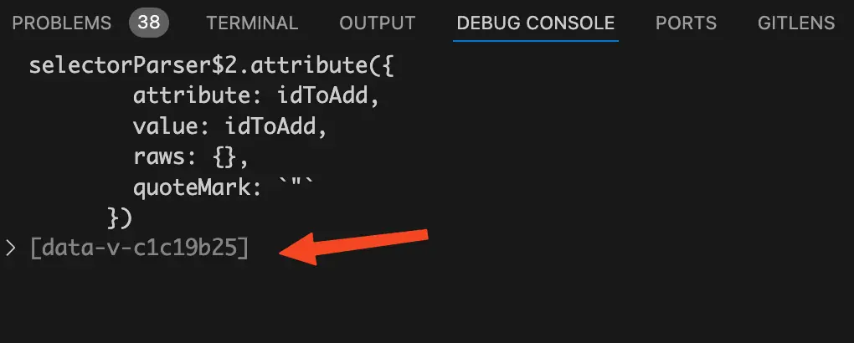
Task: Open the PORTS tab
Action: click(x=686, y=23)
